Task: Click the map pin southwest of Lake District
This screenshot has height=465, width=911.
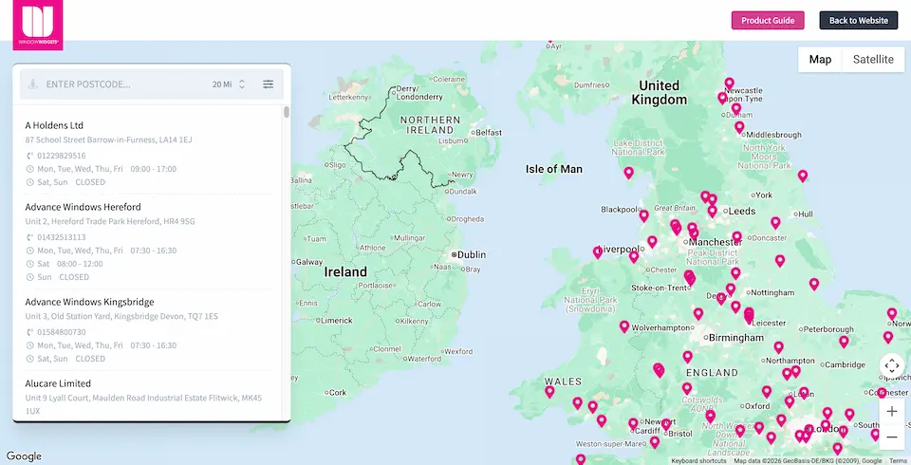Action: tap(628, 174)
